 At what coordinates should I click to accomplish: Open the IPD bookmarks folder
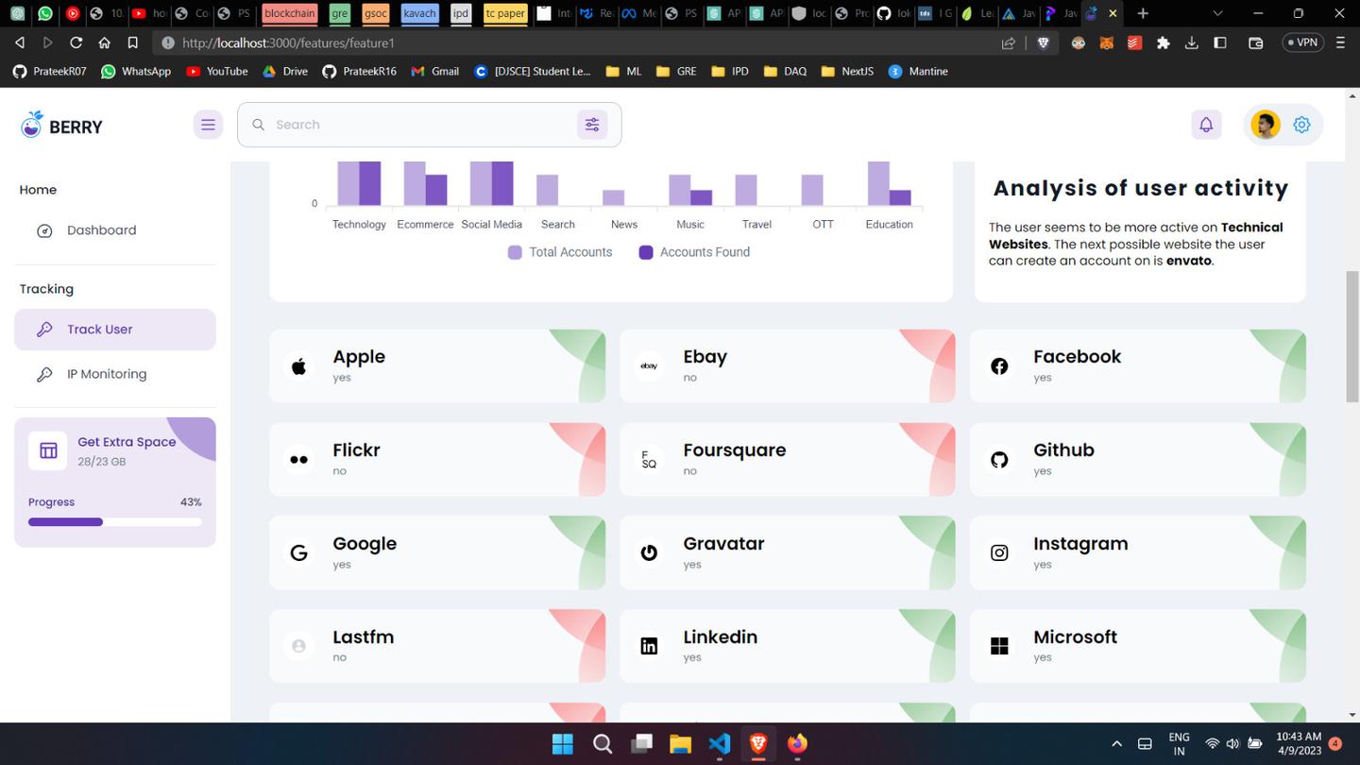[730, 71]
